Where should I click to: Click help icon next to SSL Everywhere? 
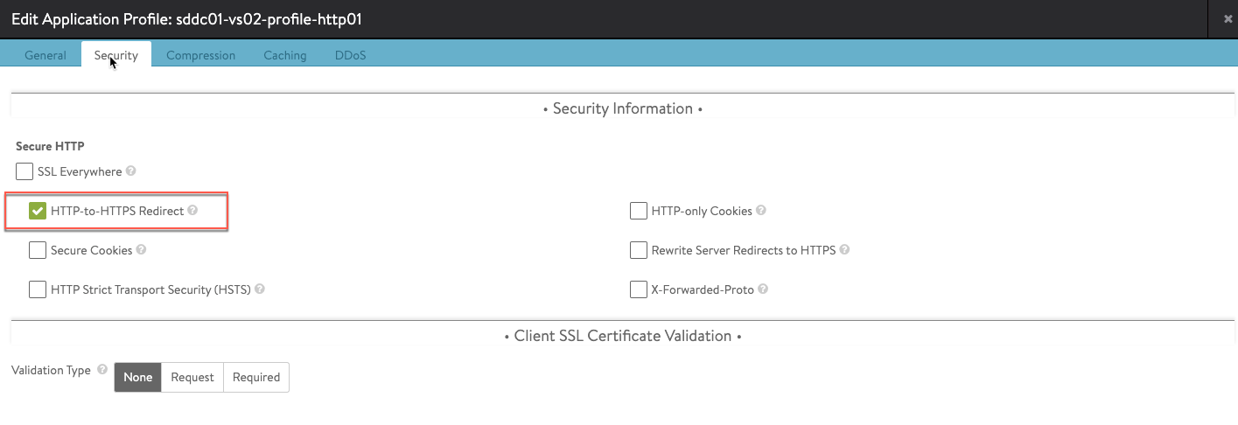click(x=131, y=171)
